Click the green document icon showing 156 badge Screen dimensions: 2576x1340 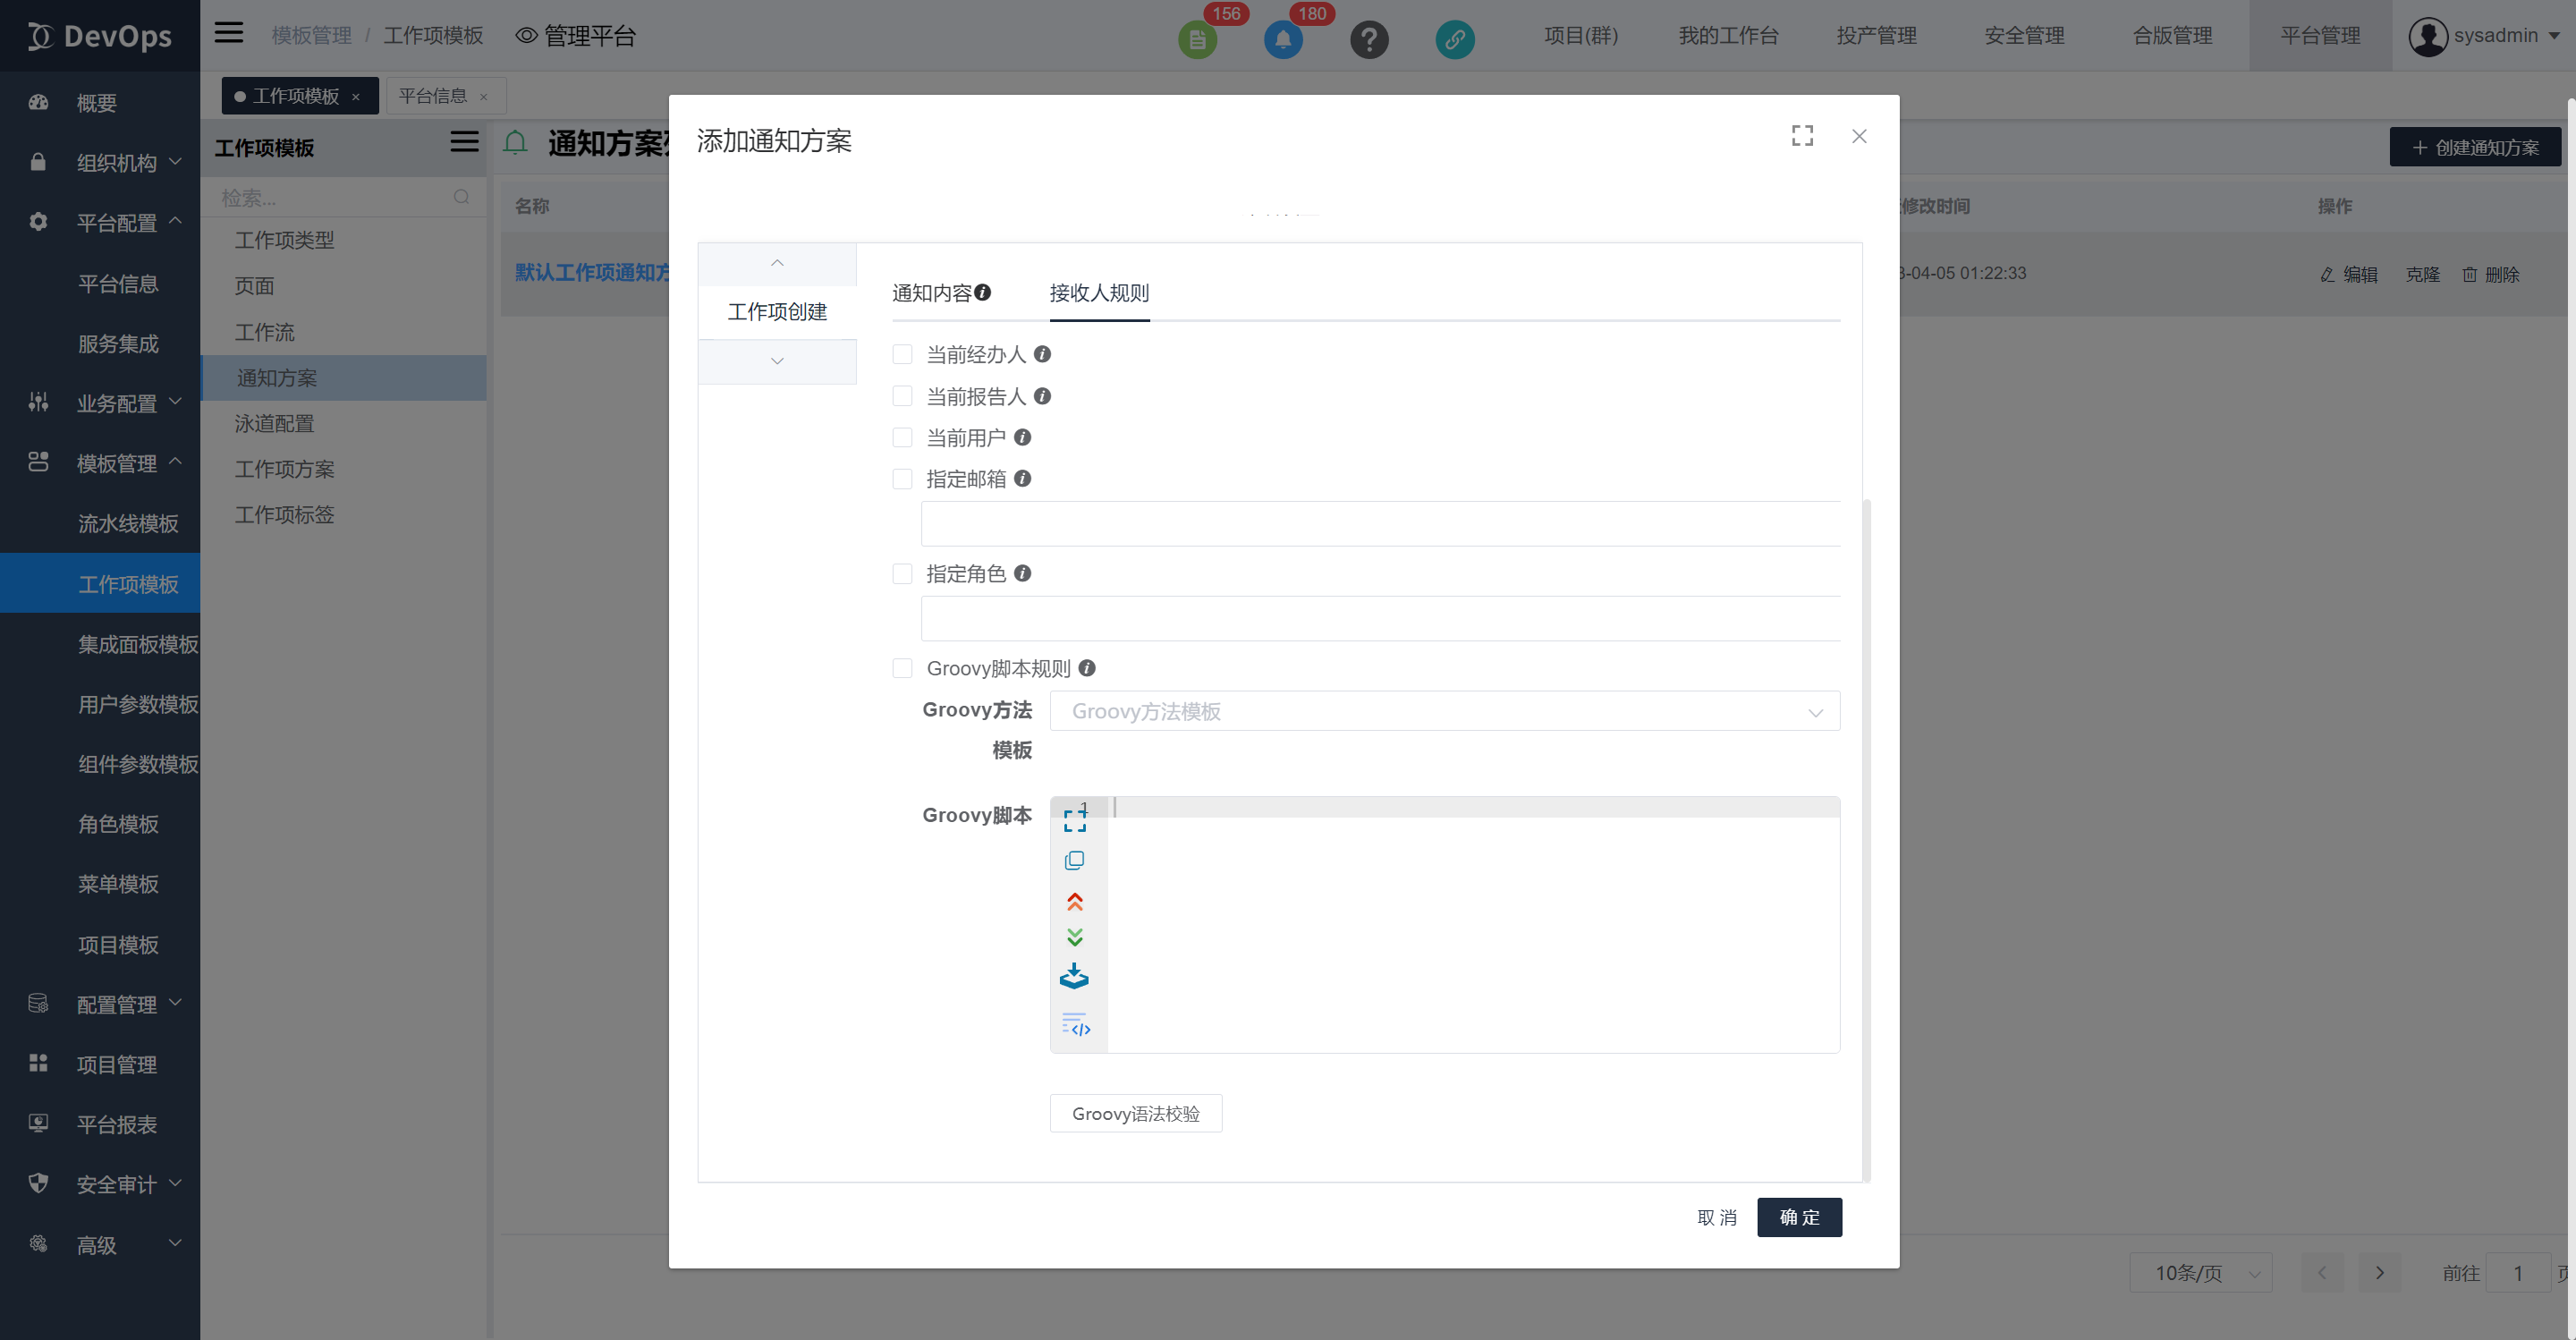coord(1198,40)
